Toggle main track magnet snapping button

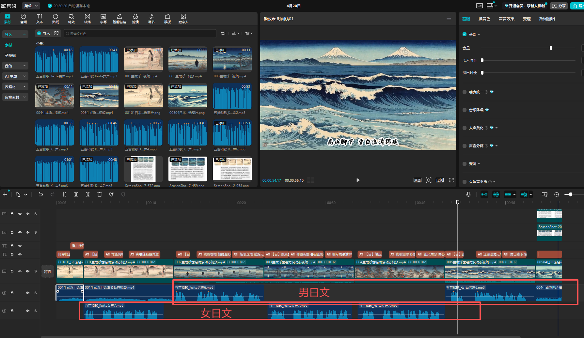pos(484,194)
